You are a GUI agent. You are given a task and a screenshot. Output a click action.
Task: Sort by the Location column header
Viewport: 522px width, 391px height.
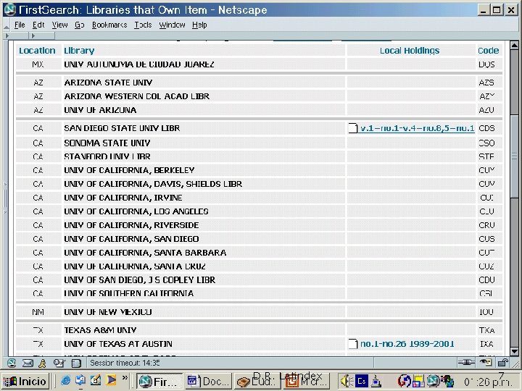pos(37,51)
